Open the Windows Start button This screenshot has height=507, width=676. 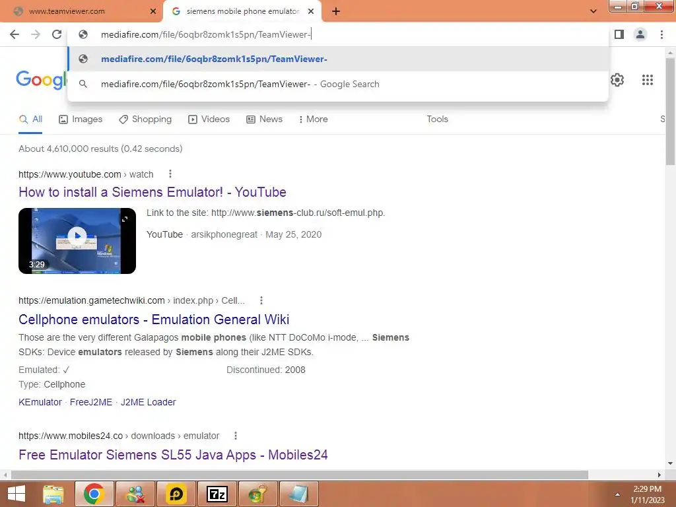(x=17, y=494)
